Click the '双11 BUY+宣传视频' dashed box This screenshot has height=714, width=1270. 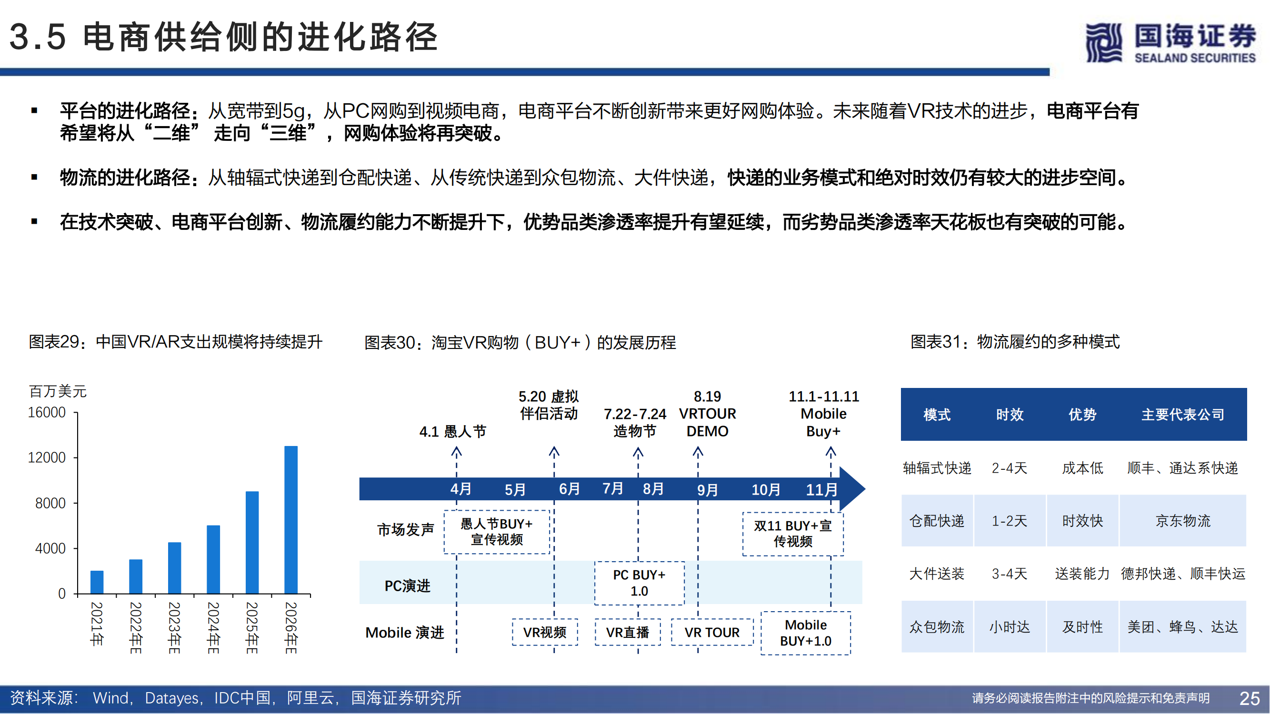pyautogui.click(x=793, y=534)
